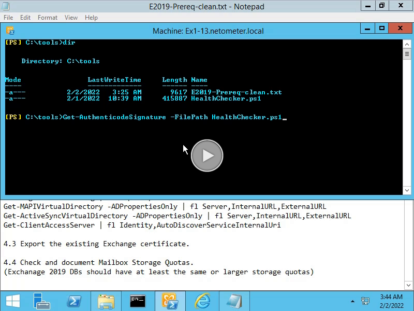Open the Help menu in Notepad
Screen dimensions: 414x311
[91, 18]
